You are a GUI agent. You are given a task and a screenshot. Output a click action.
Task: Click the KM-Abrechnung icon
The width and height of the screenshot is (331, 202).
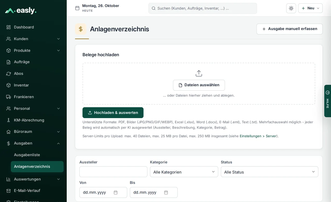click(9, 120)
